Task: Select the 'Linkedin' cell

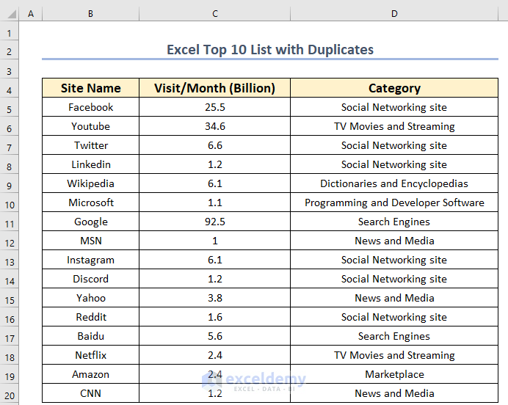Action: 91,164
